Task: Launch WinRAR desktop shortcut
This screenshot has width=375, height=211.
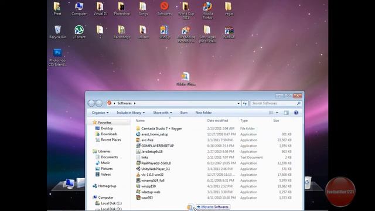Action: 229,32
